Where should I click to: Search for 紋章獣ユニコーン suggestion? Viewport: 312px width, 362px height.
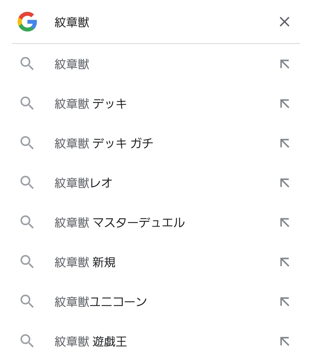coord(101,302)
